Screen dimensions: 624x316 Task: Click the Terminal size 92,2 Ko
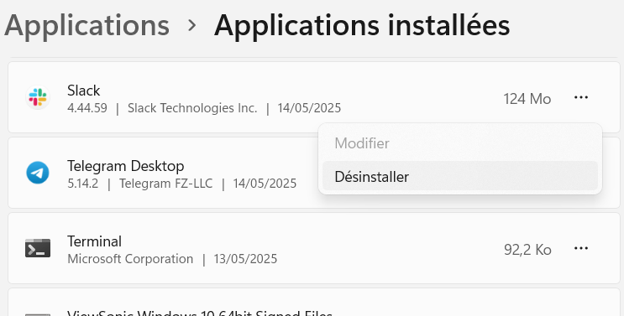527,249
